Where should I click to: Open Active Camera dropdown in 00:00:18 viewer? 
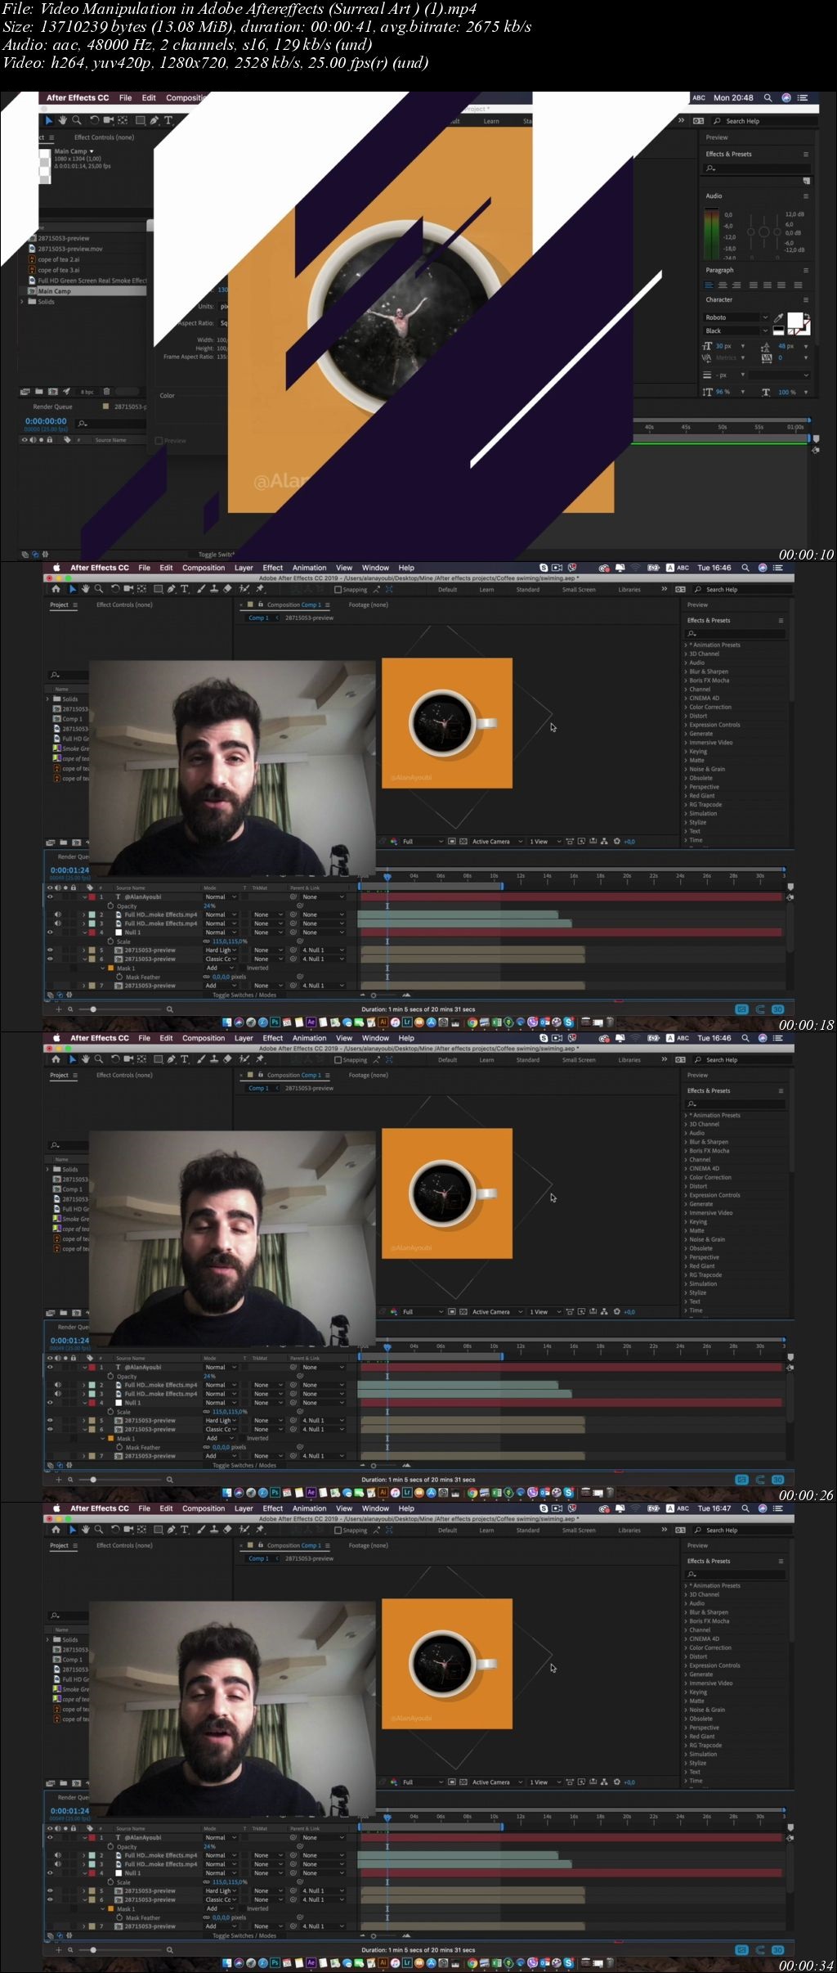[497, 841]
